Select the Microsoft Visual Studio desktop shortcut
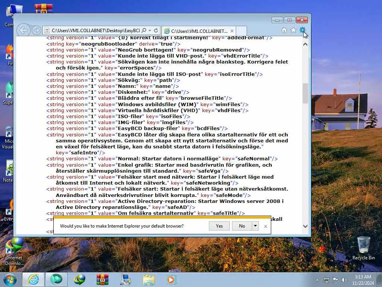Viewport: 382px width, 287px height. [8, 138]
